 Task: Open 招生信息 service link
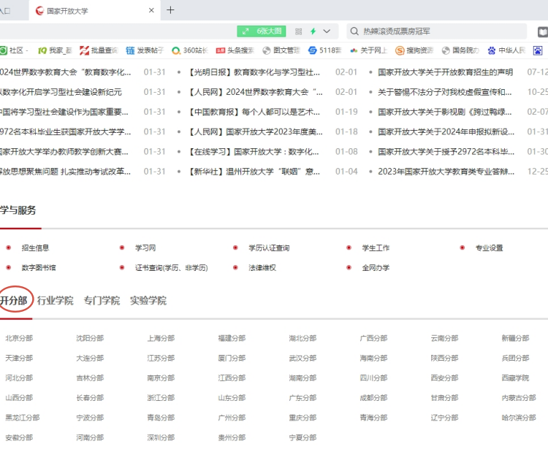35,248
